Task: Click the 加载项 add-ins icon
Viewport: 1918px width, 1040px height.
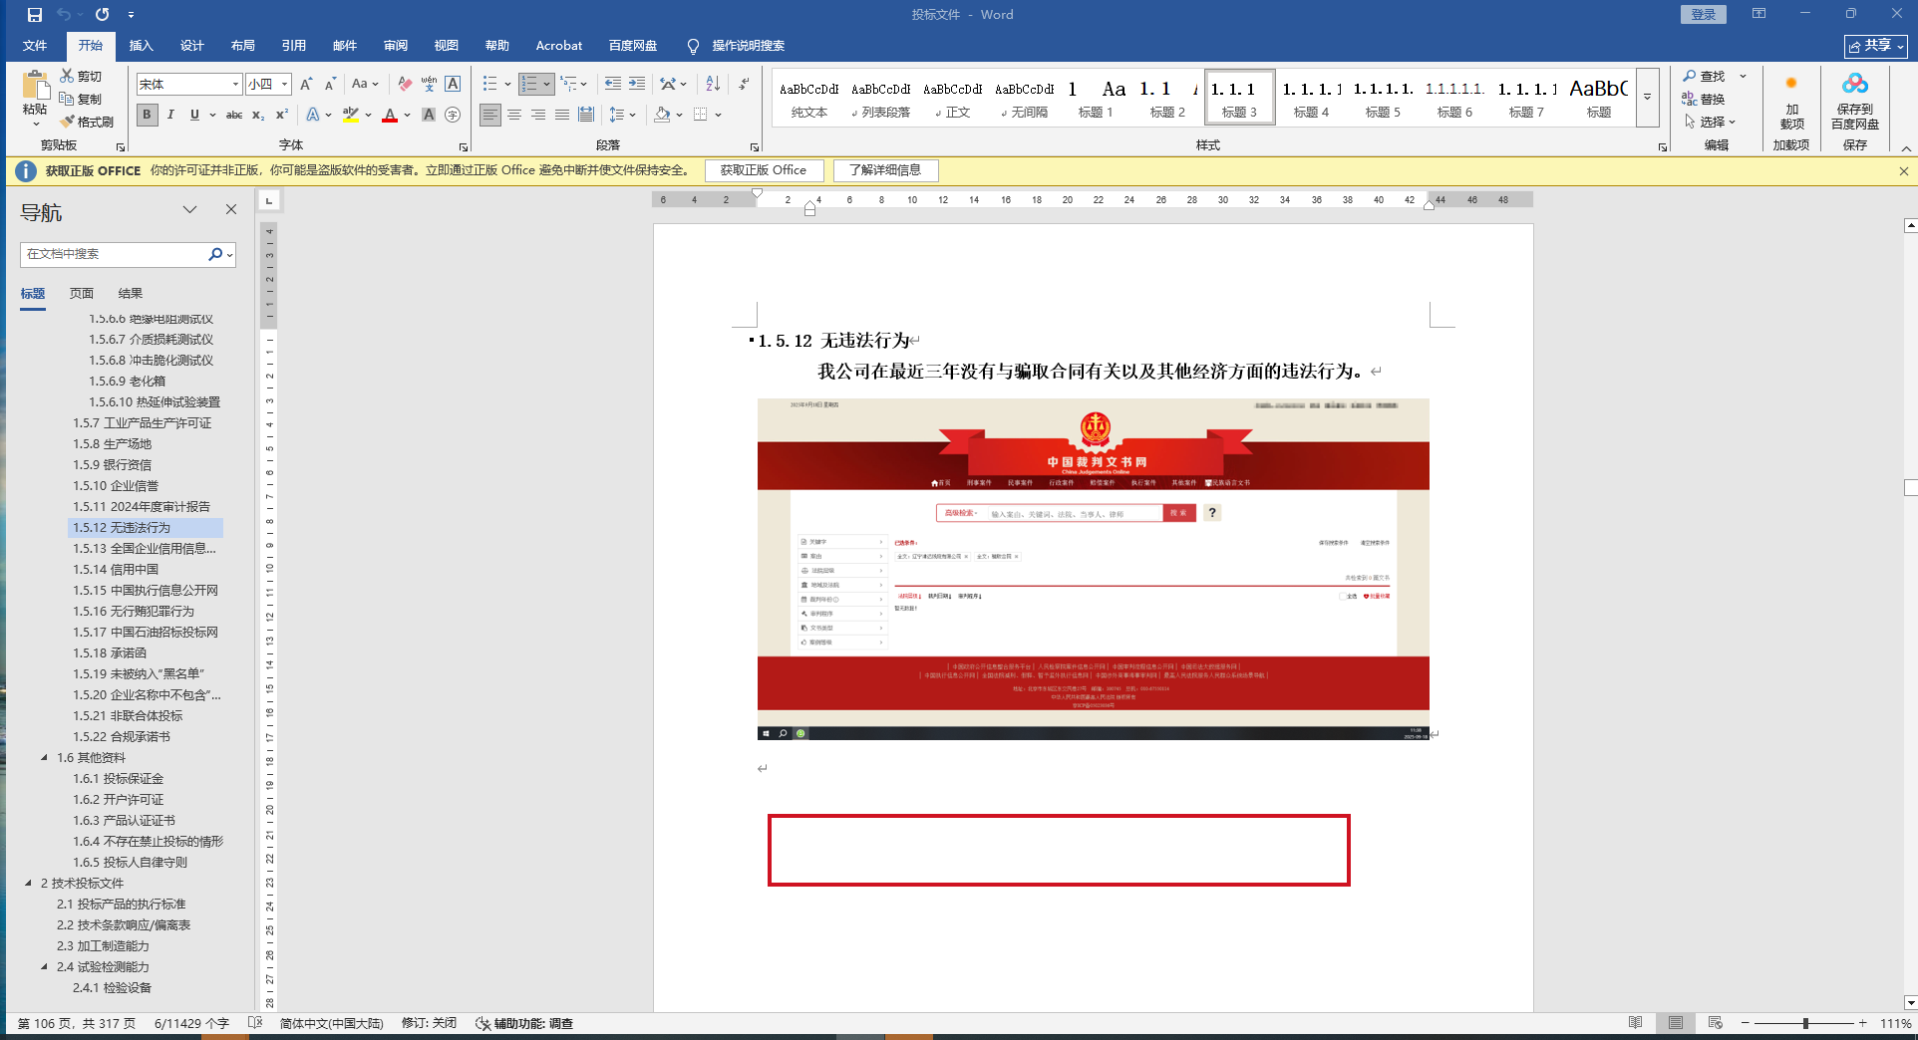Action: tap(1791, 100)
